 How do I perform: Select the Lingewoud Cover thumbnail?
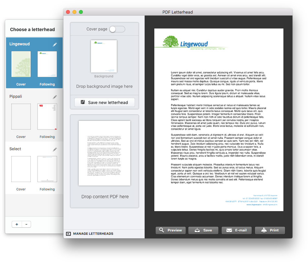(21, 64)
